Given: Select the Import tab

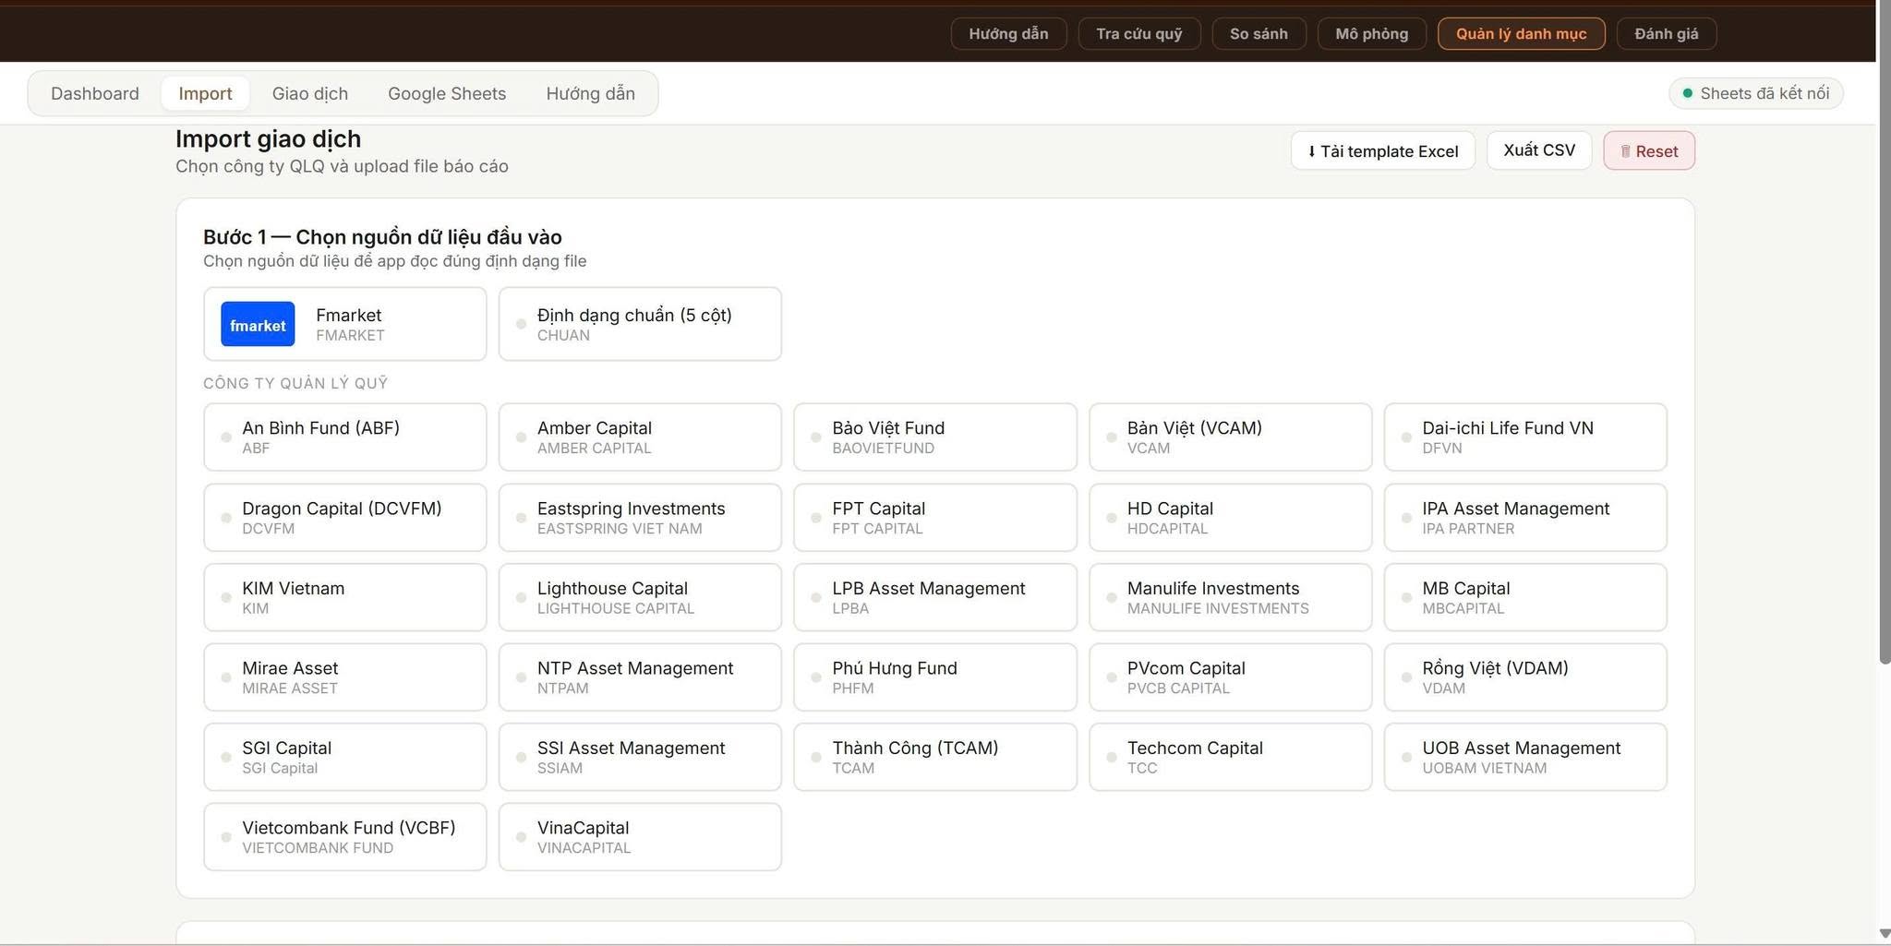Looking at the screenshot, I should [205, 93].
